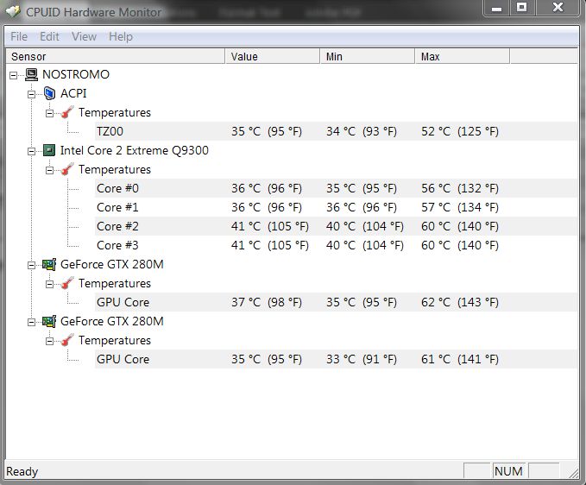Select the Core #2 sensor row
586x485 pixels.
336,226
